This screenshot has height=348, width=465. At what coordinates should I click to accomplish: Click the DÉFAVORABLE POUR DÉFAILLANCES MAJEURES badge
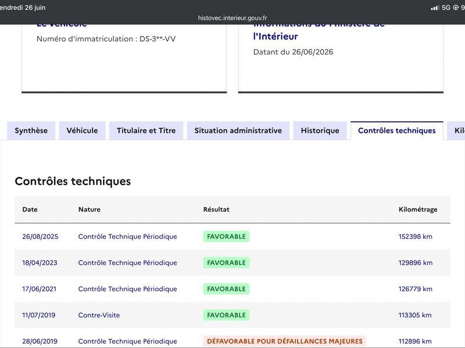click(x=285, y=341)
